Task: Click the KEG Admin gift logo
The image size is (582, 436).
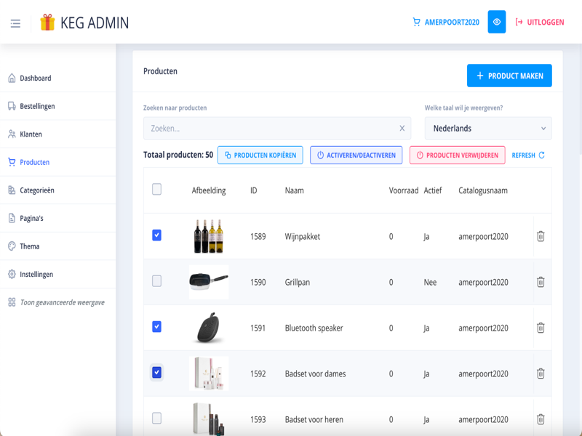Action: tap(48, 23)
